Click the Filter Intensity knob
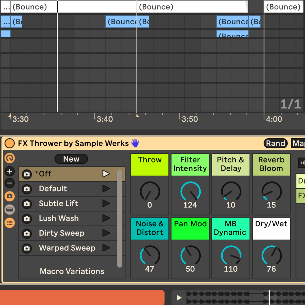Screen dimensions: 305x305 coord(190,192)
